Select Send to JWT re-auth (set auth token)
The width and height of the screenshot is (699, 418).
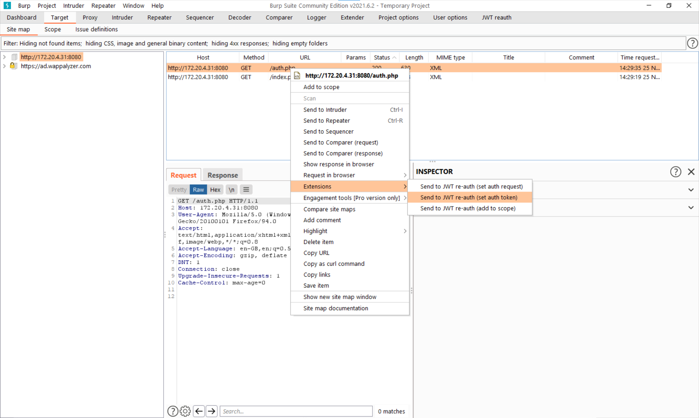[x=469, y=197]
